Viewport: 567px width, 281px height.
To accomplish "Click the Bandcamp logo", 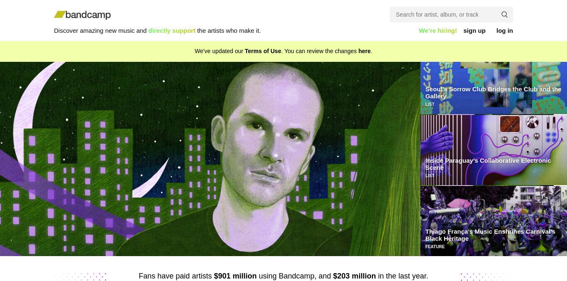I will tap(82, 15).
